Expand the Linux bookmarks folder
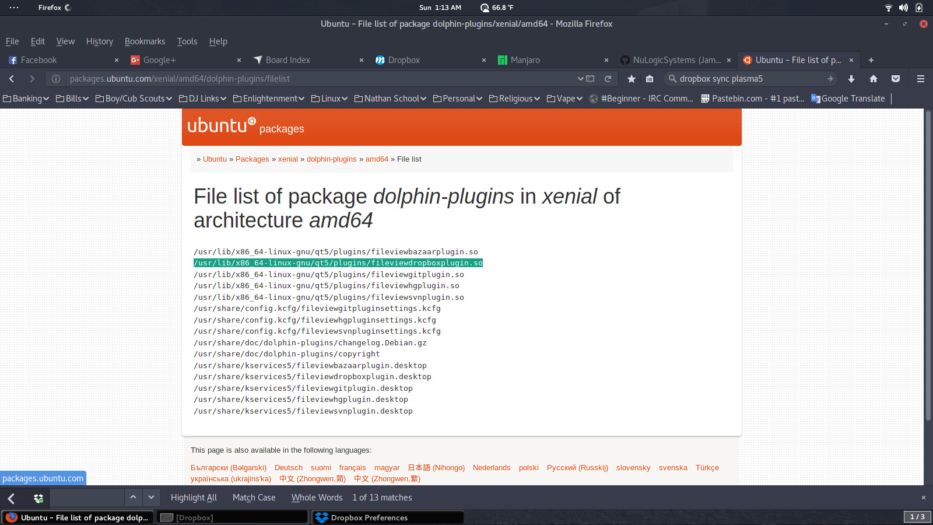Screen dimensions: 933x525 point(329,99)
